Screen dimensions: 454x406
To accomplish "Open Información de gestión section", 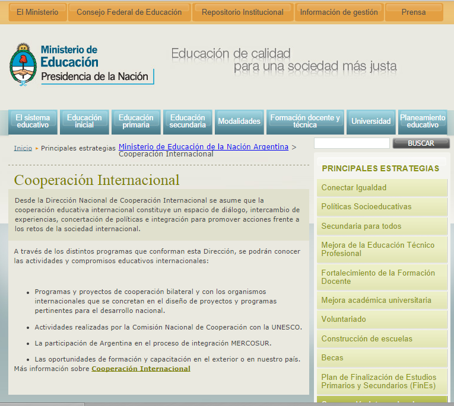I will (x=338, y=12).
